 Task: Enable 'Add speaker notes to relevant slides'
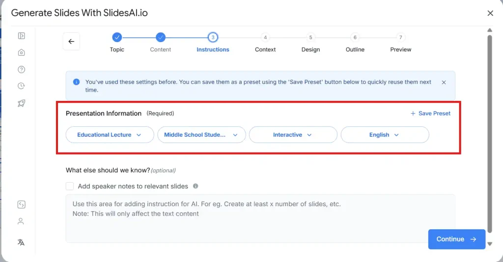[x=70, y=186]
